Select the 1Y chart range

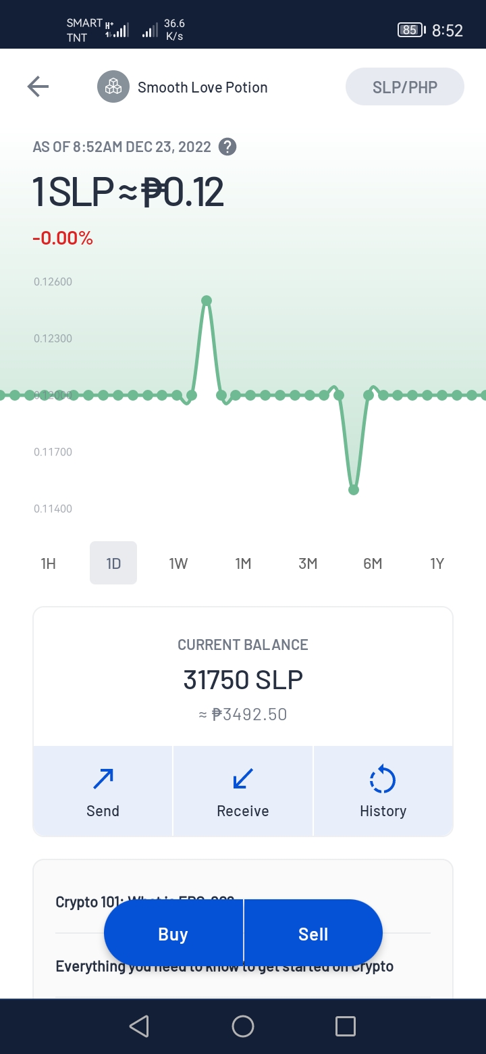(437, 563)
